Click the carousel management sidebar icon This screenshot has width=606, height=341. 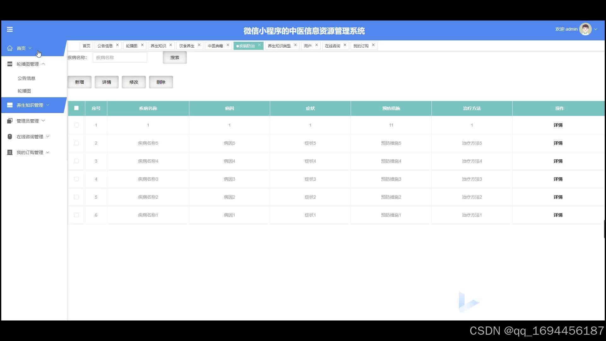[10, 64]
